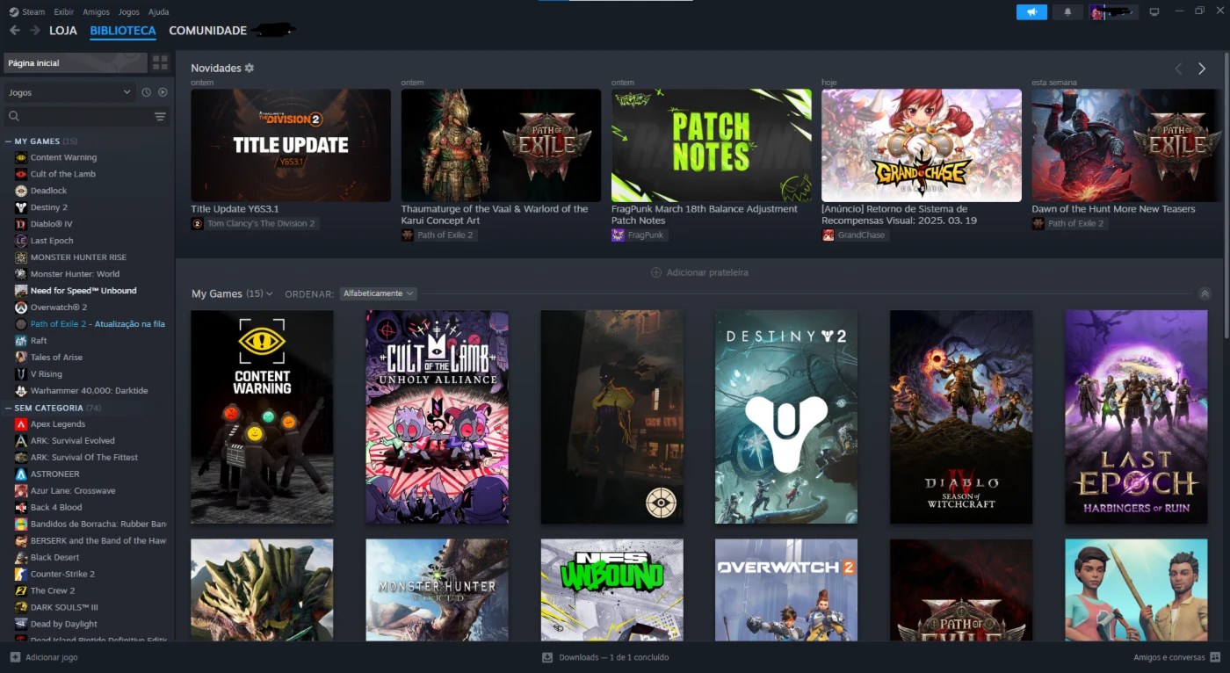Open the Steam menu
Screen dimensions: 1230x673
tap(27, 11)
